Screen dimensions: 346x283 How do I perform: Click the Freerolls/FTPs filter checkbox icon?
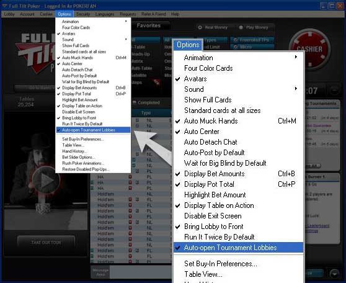tap(236, 40)
